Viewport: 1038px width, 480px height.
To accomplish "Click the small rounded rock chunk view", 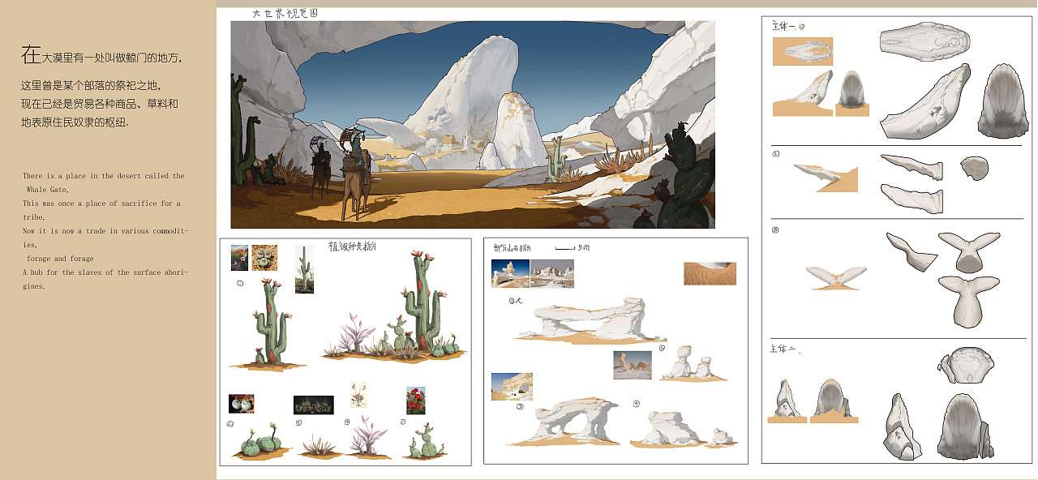I will pyautogui.click(x=975, y=169).
